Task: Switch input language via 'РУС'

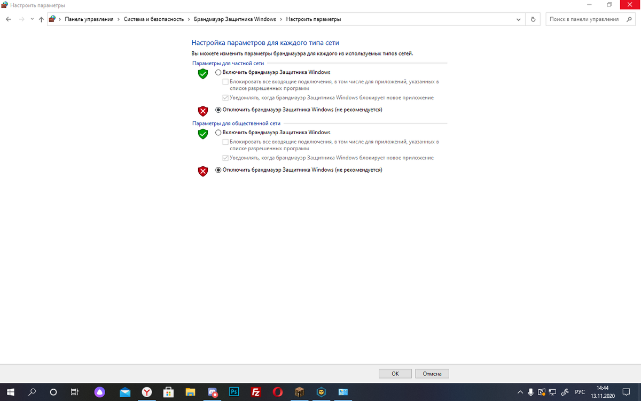Action: point(580,391)
